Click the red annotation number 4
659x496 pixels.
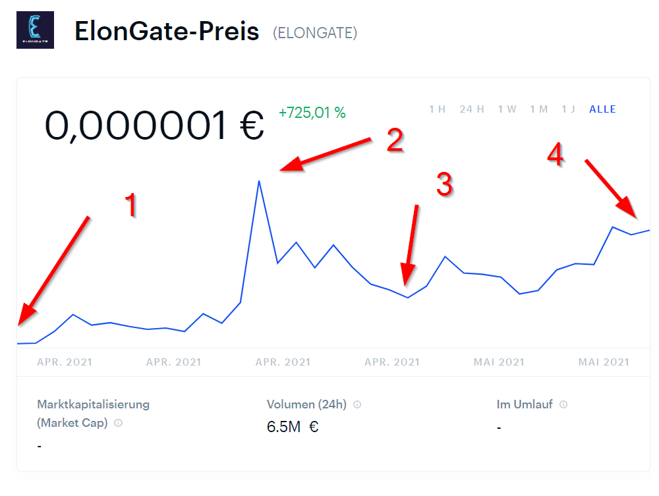click(556, 155)
